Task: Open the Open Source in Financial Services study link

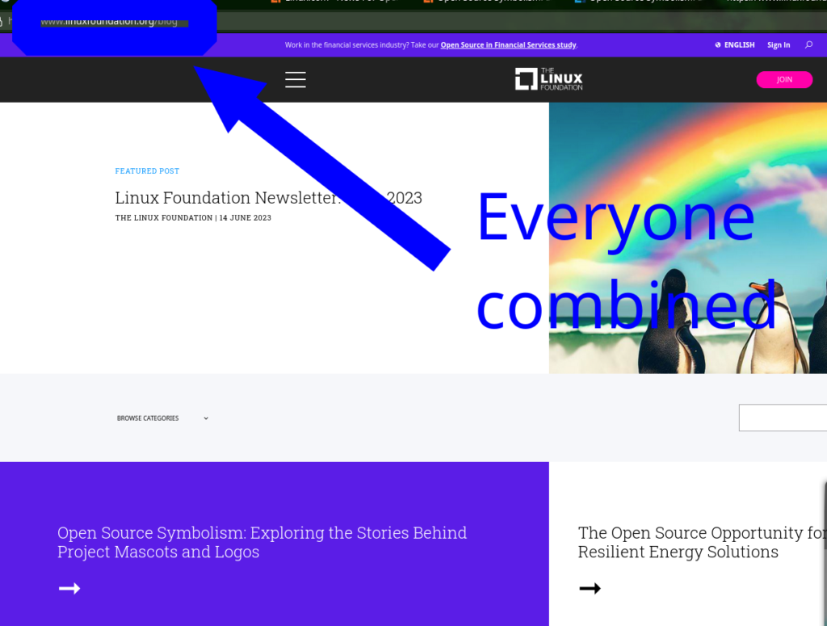Action: coord(508,45)
